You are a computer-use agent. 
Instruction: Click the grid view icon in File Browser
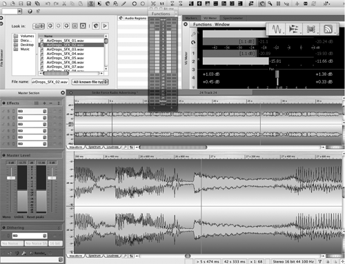(x=75, y=26)
